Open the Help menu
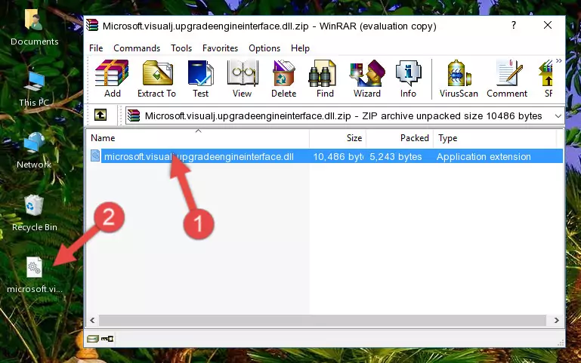Image resolution: width=581 pixels, height=363 pixels. [300, 48]
